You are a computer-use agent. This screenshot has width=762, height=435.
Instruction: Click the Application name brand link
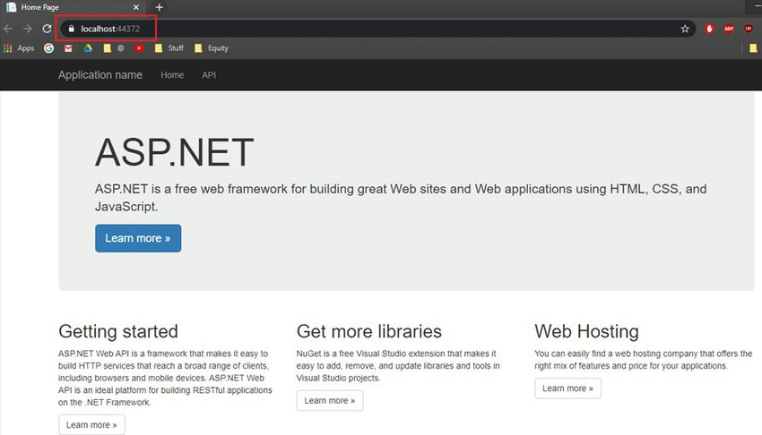(100, 74)
